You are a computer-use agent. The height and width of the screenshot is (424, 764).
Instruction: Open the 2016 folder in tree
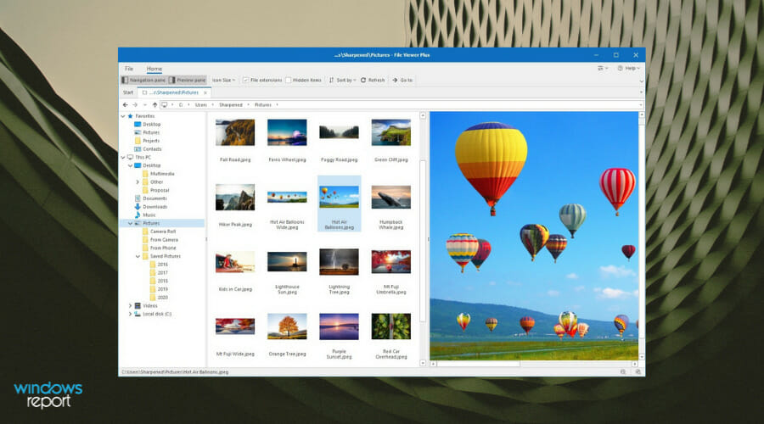pos(159,265)
